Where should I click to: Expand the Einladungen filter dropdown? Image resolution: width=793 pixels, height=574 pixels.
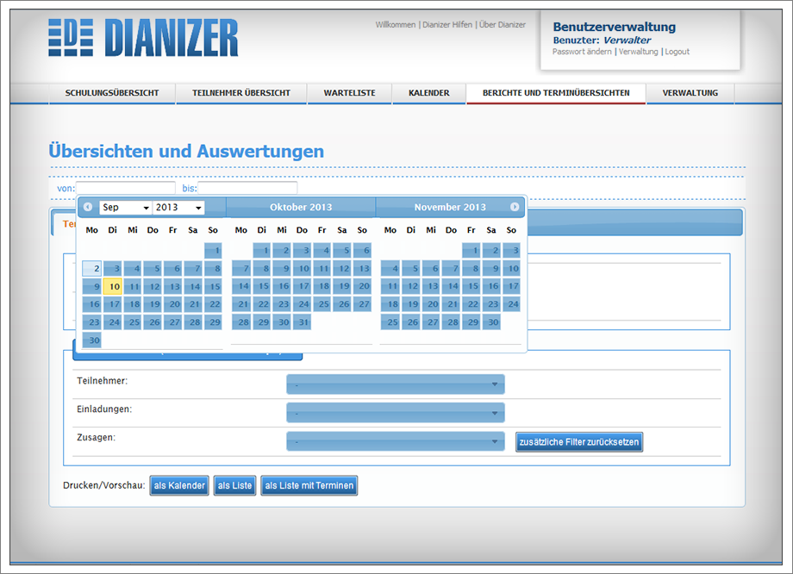396,413
